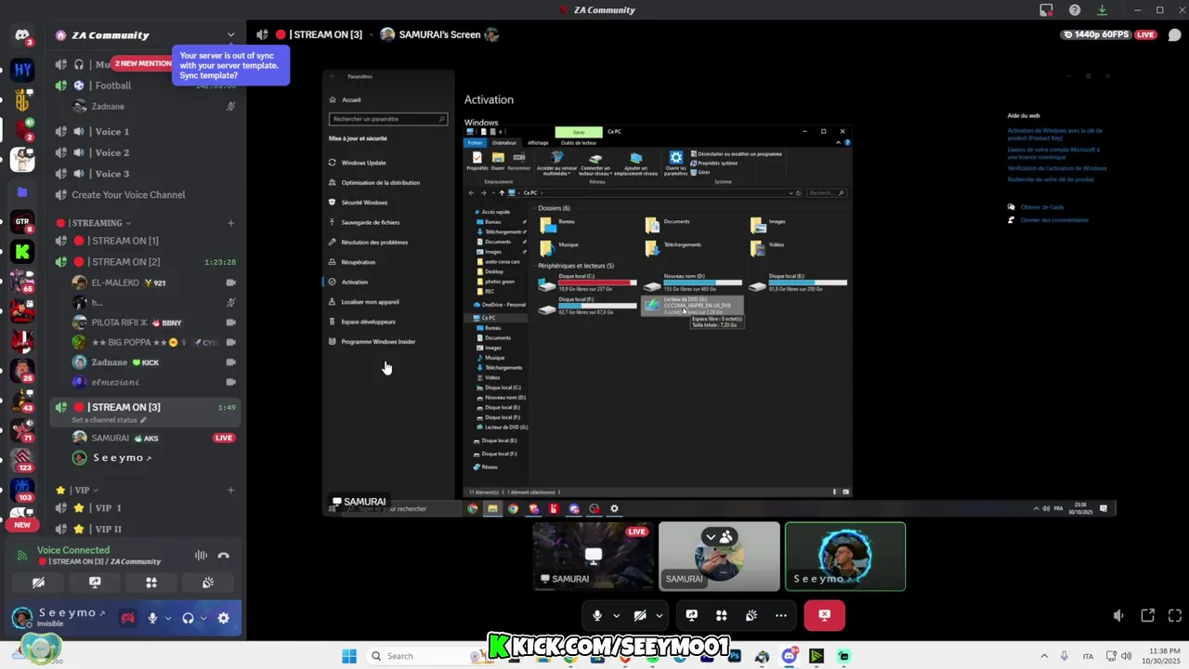Click the NEW unread indicator pill
The width and height of the screenshot is (1189, 669).
point(22,525)
